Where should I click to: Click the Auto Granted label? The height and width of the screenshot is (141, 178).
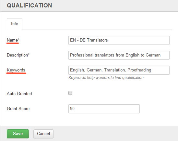point(19,94)
